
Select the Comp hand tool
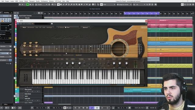click(79, 5)
